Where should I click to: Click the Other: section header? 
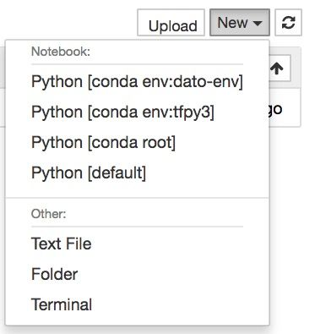[x=48, y=214]
